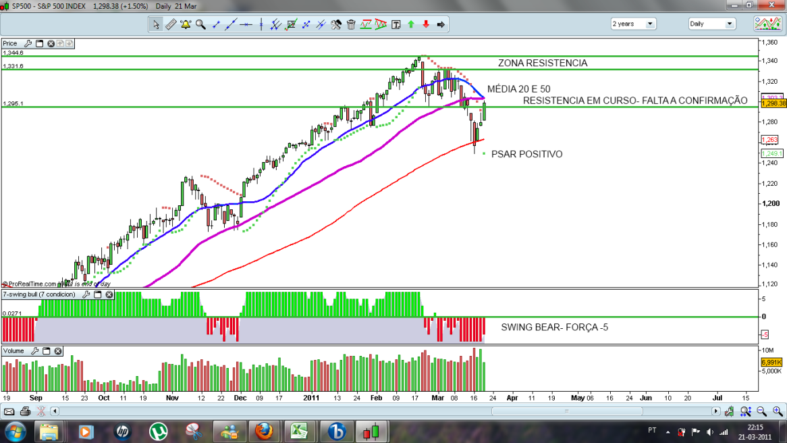Switch to Excel in the taskbar
This screenshot has width=787, height=443.
tap(300, 432)
